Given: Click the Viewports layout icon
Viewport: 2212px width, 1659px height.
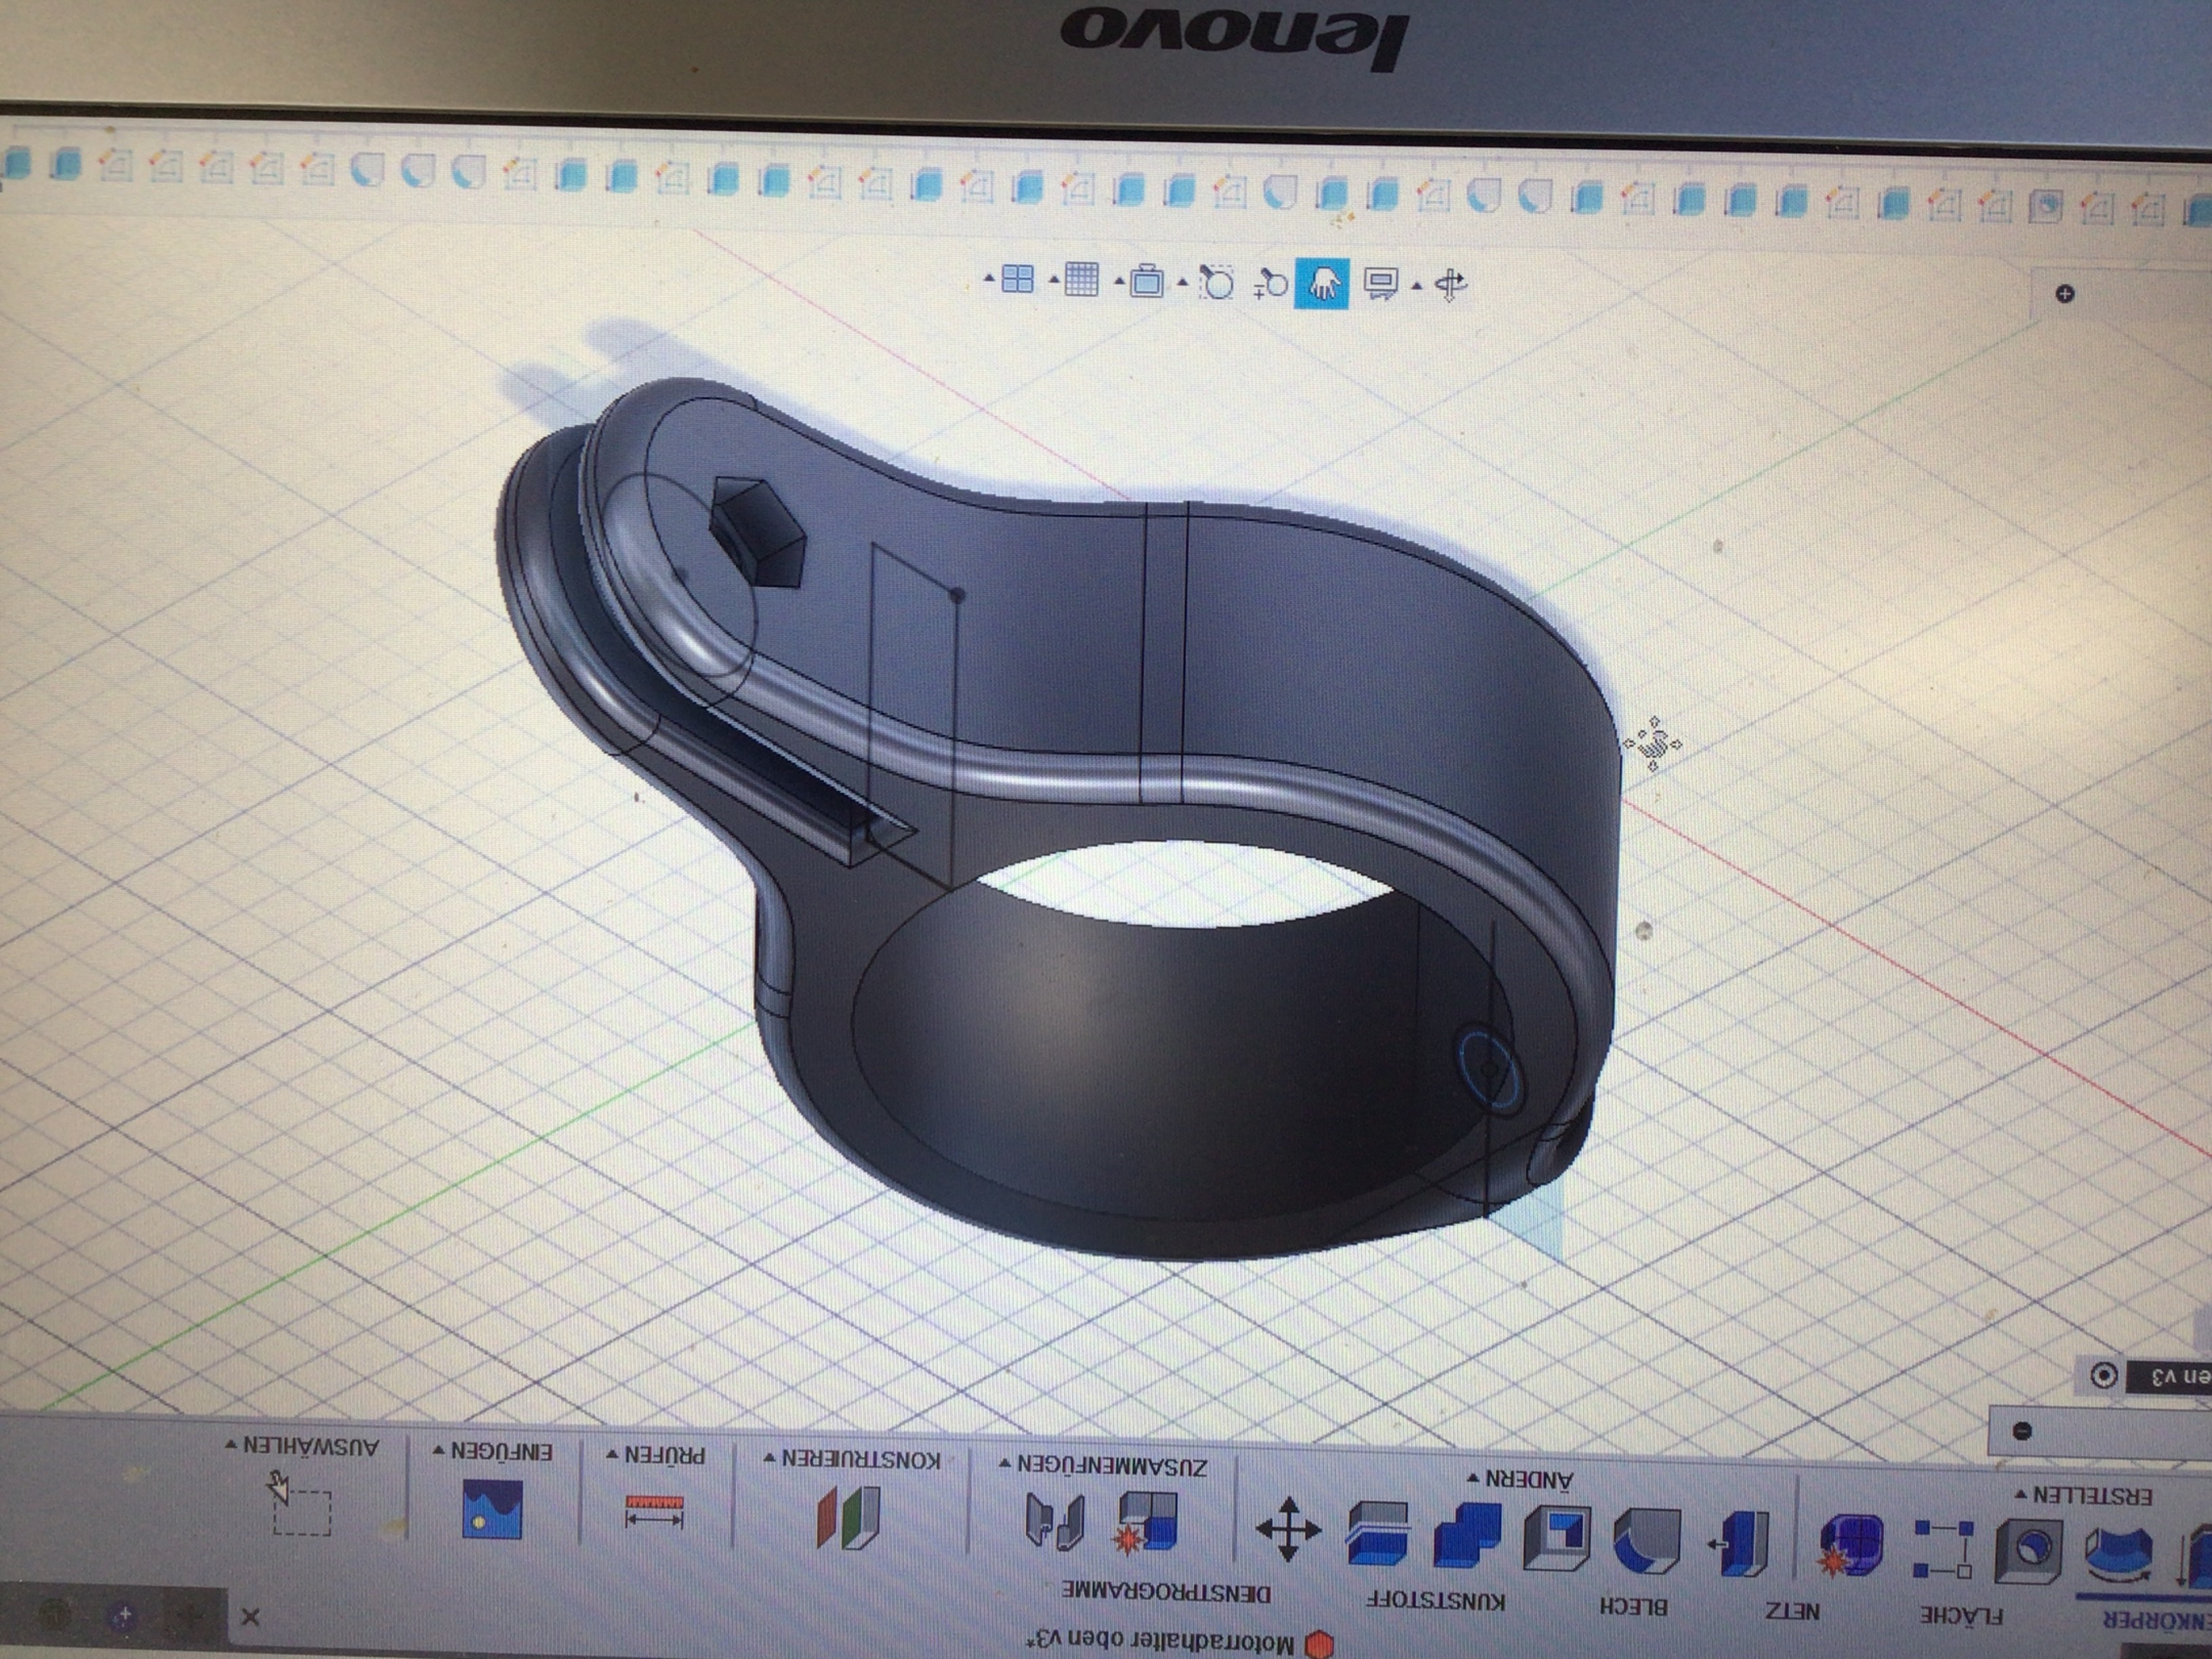Looking at the screenshot, I should pyautogui.click(x=1018, y=279).
